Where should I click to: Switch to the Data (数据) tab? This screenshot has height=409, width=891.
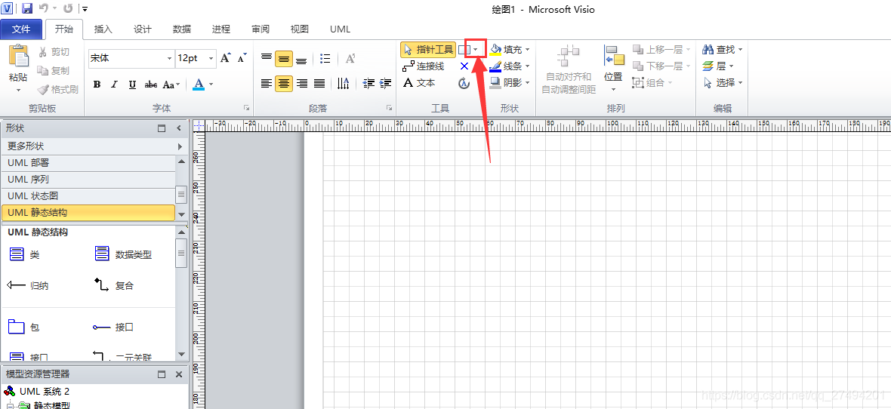pyautogui.click(x=182, y=29)
